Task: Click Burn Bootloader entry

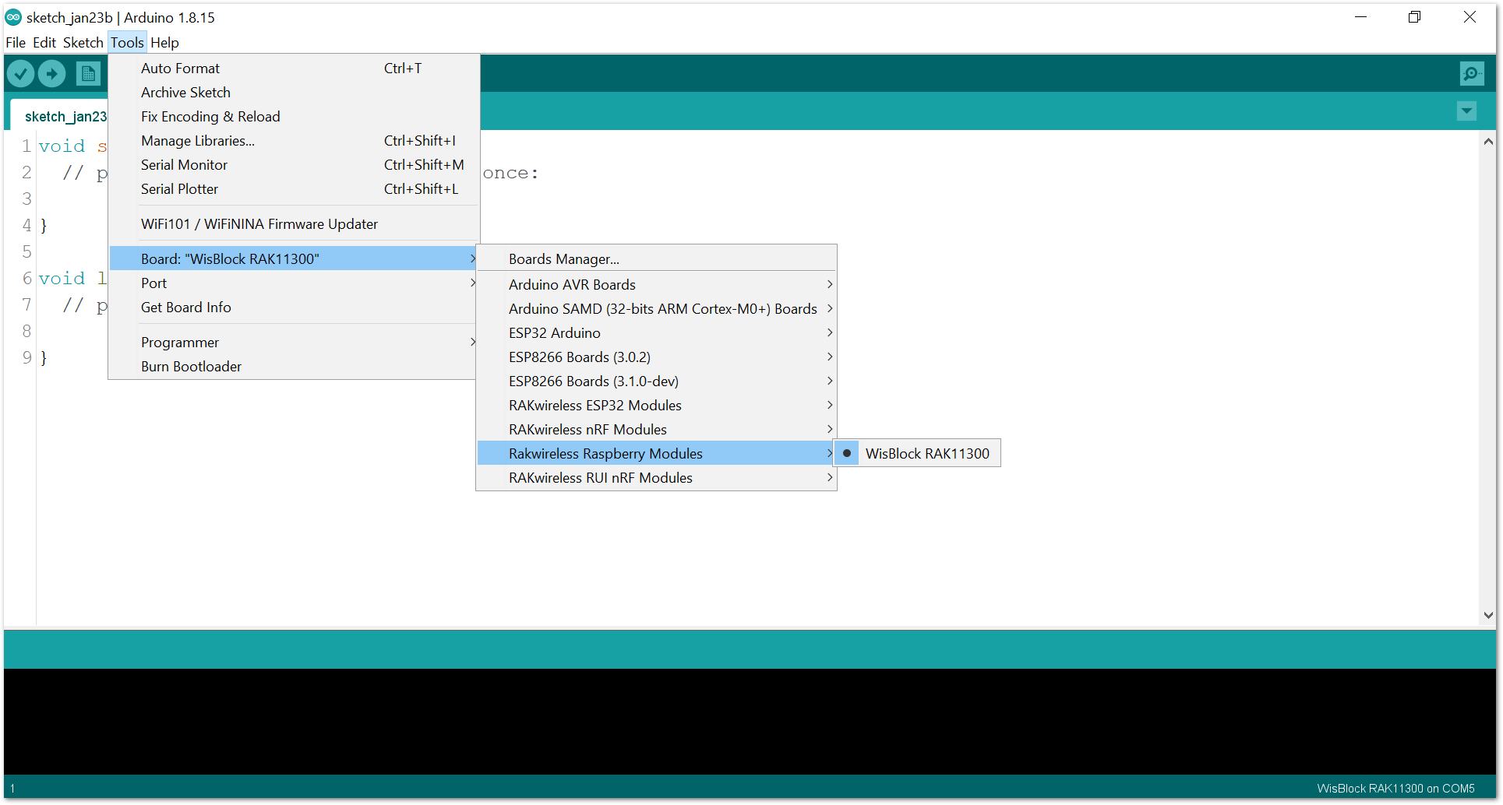Action: pyautogui.click(x=191, y=367)
